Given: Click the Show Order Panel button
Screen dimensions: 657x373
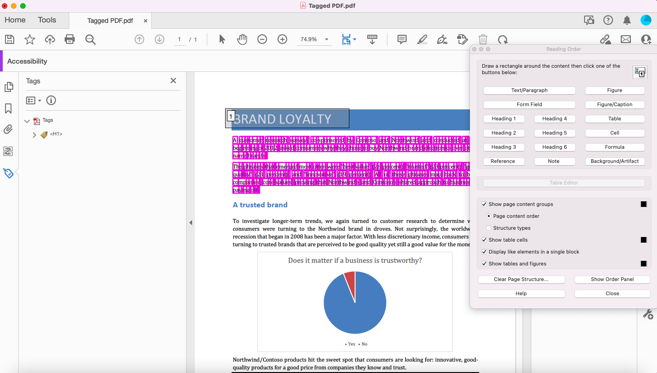Looking at the screenshot, I should (612, 279).
